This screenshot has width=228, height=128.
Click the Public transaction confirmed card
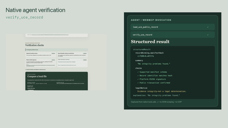click(x=72, y=63)
